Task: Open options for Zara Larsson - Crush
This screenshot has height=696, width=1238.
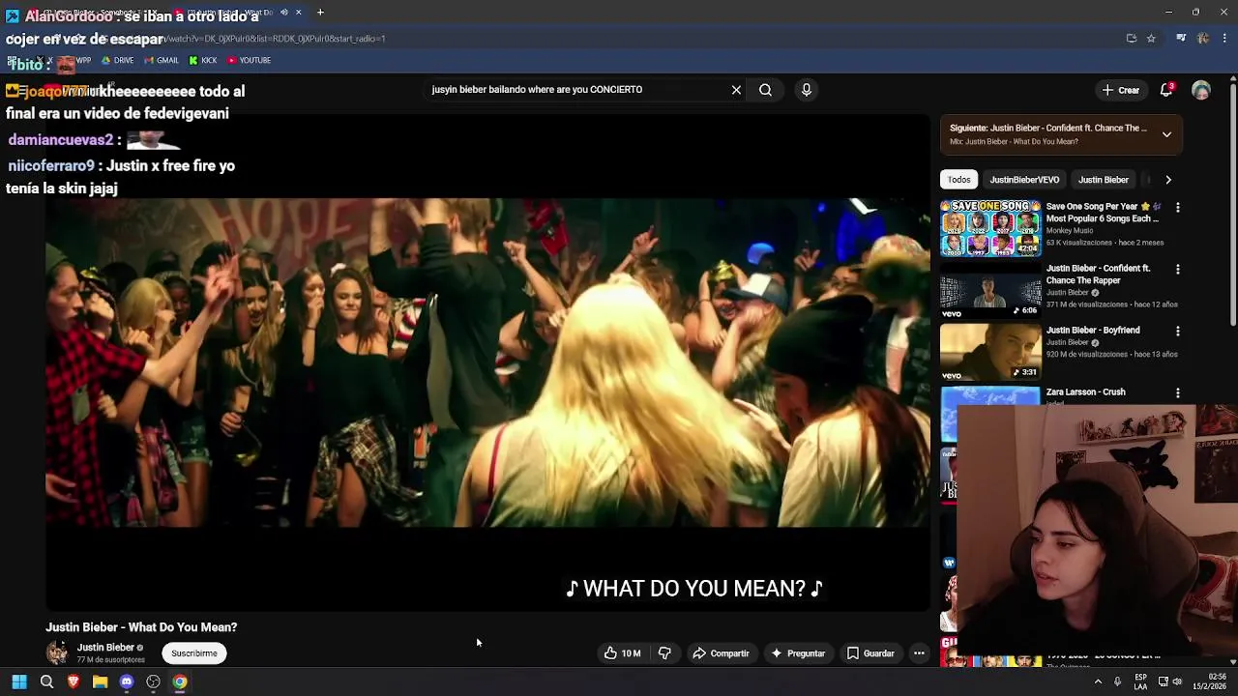Action: (x=1177, y=392)
